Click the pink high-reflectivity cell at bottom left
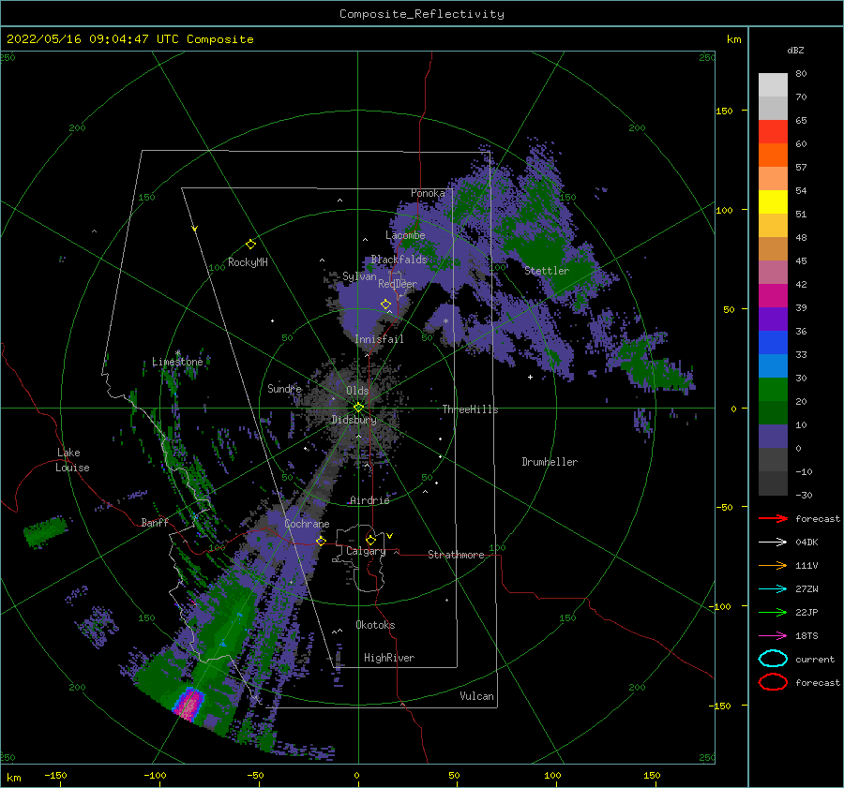 pyautogui.click(x=189, y=704)
